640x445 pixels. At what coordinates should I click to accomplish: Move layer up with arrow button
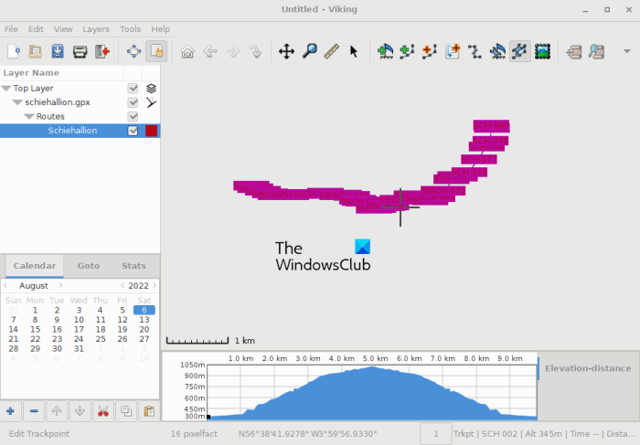(x=57, y=411)
